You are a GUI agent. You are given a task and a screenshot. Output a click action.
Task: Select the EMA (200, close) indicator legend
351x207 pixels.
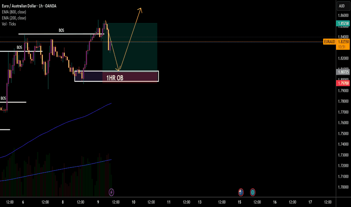point(14,18)
